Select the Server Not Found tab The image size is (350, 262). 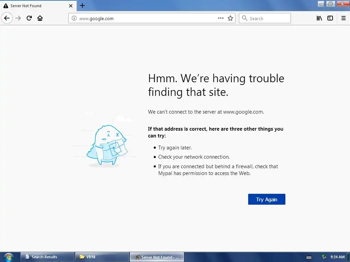click(x=38, y=6)
